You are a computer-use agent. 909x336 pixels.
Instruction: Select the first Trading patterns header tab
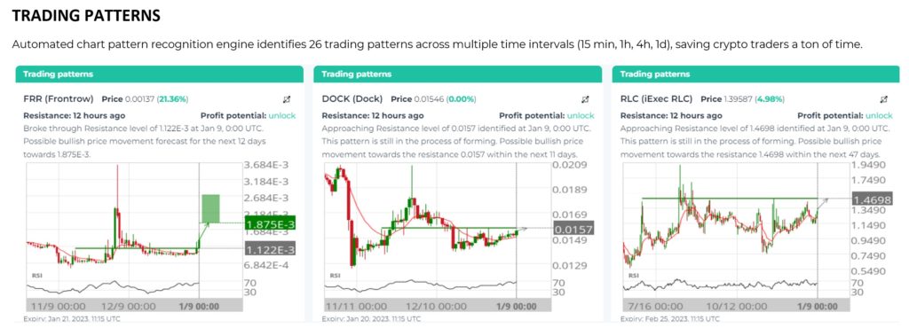point(160,74)
